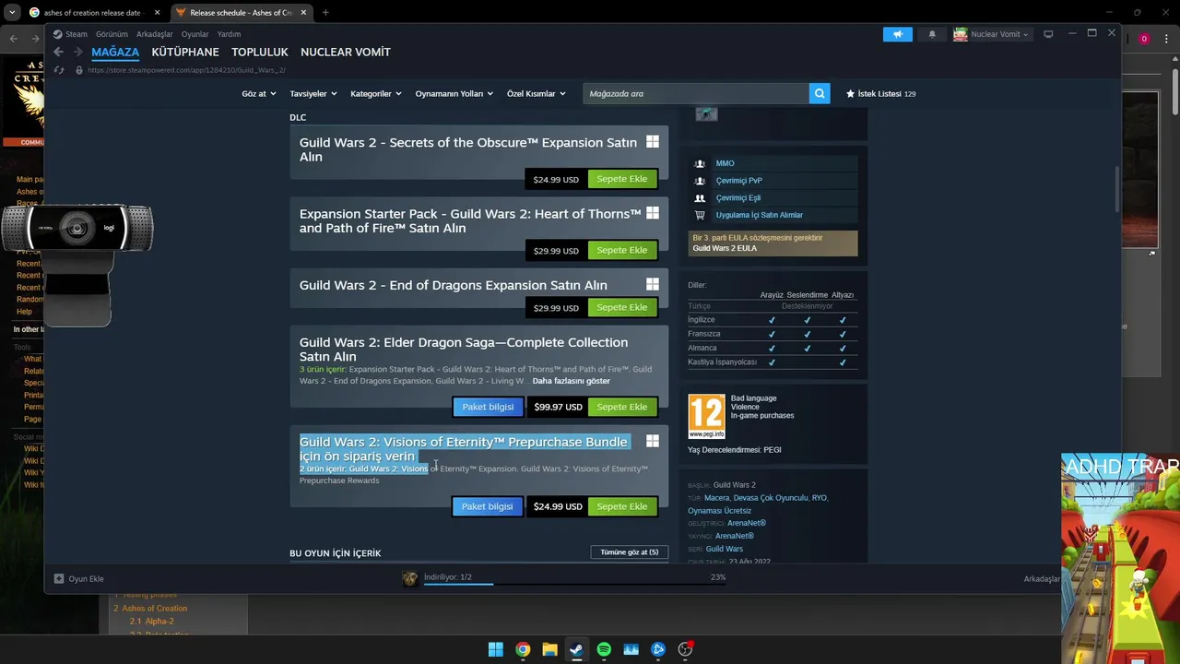
Task: Click the Steam back navigation arrow
Action: (x=58, y=52)
